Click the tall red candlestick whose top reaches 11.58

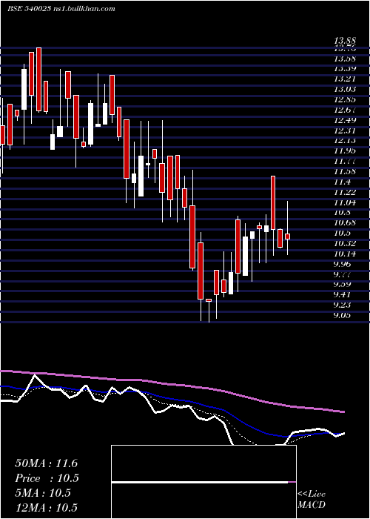click(x=273, y=202)
